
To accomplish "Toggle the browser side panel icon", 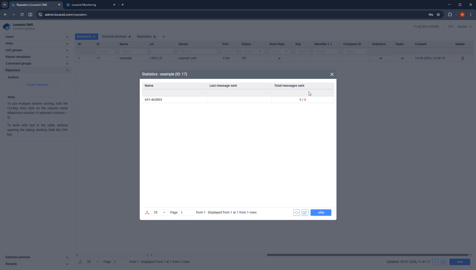I will pyautogui.click(x=30, y=15).
